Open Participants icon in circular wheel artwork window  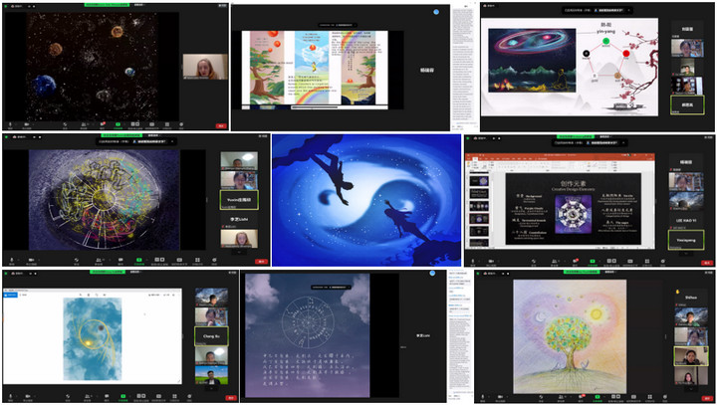coord(101,259)
